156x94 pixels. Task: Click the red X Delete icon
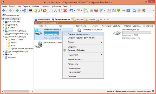coord(65,10)
